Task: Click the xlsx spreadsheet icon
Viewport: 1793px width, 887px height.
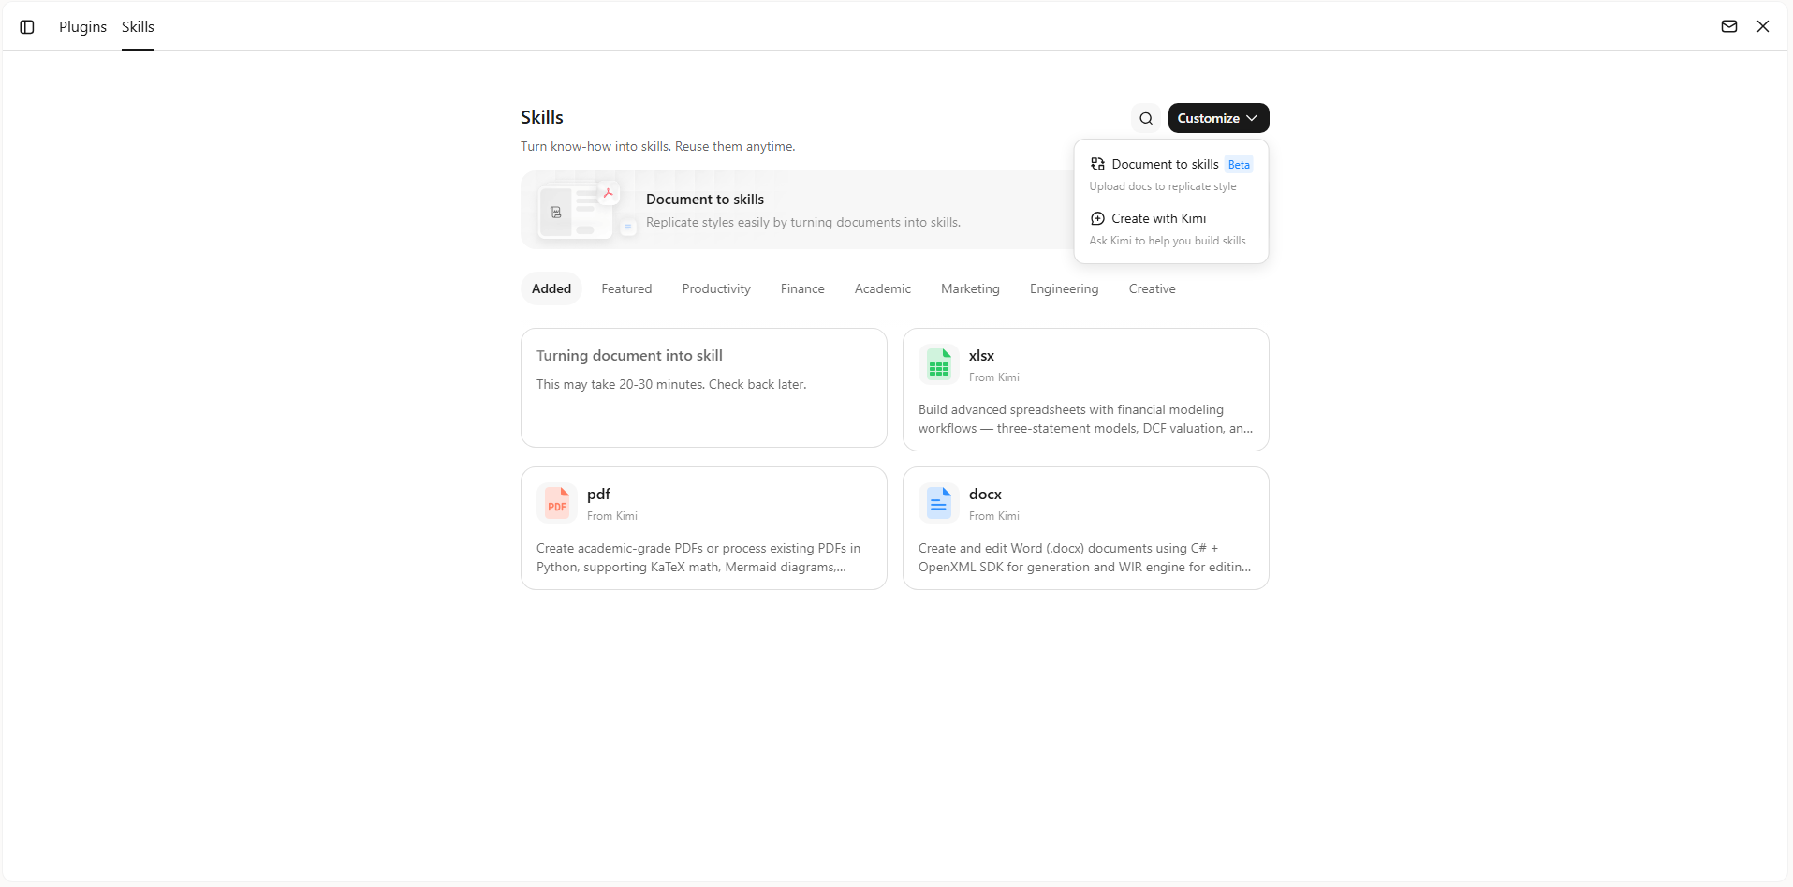Action: [x=938, y=364]
